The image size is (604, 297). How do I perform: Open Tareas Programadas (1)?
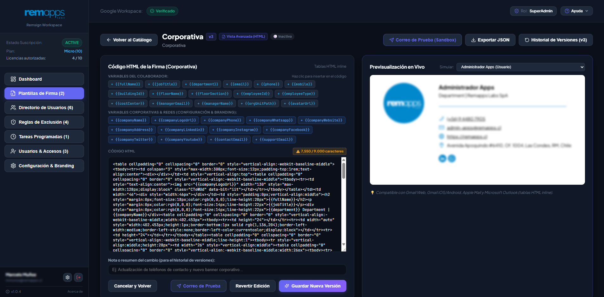(44, 137)
